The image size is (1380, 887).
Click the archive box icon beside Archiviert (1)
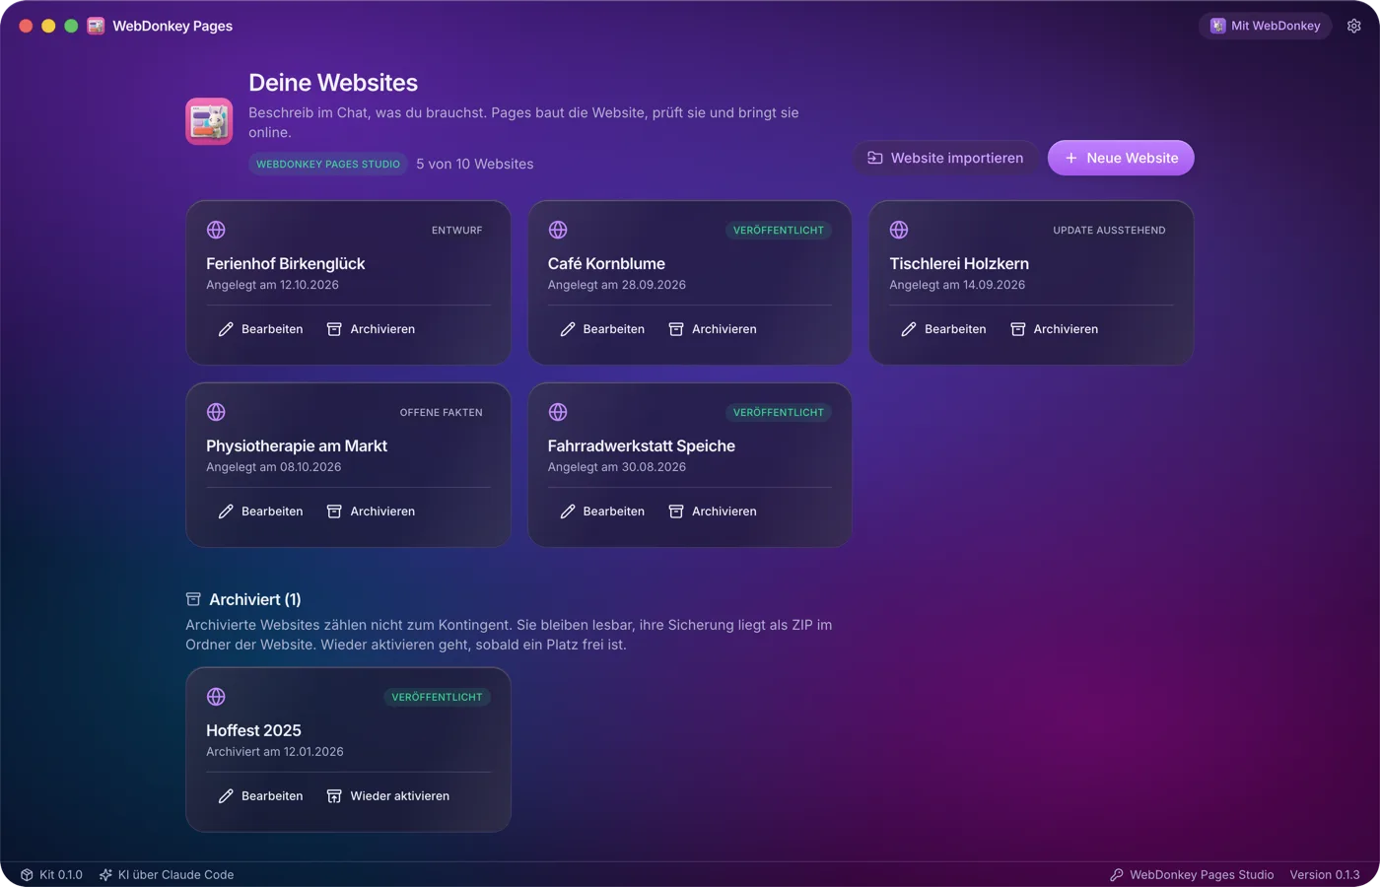(193, 599)
